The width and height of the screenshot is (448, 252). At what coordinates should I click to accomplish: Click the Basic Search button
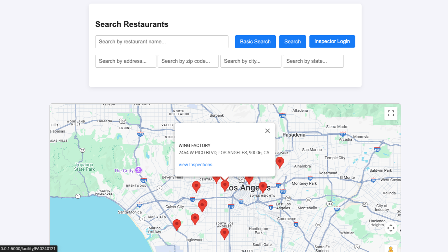click(x=255, y=42)
